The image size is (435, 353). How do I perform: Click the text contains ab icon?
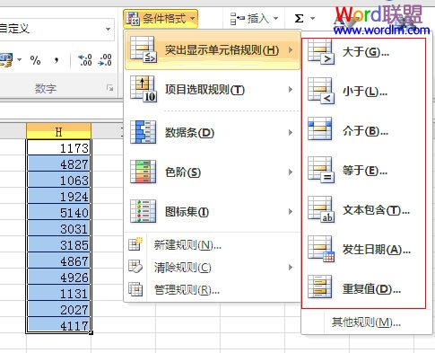(321, 209)
